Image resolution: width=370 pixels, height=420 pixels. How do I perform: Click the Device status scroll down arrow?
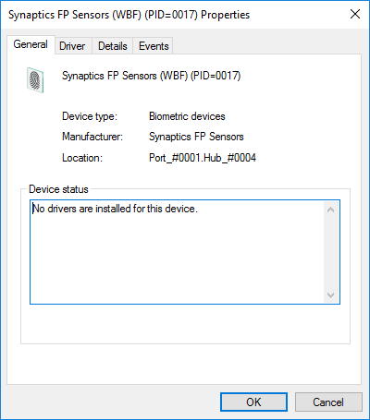(x=331, y=295)
